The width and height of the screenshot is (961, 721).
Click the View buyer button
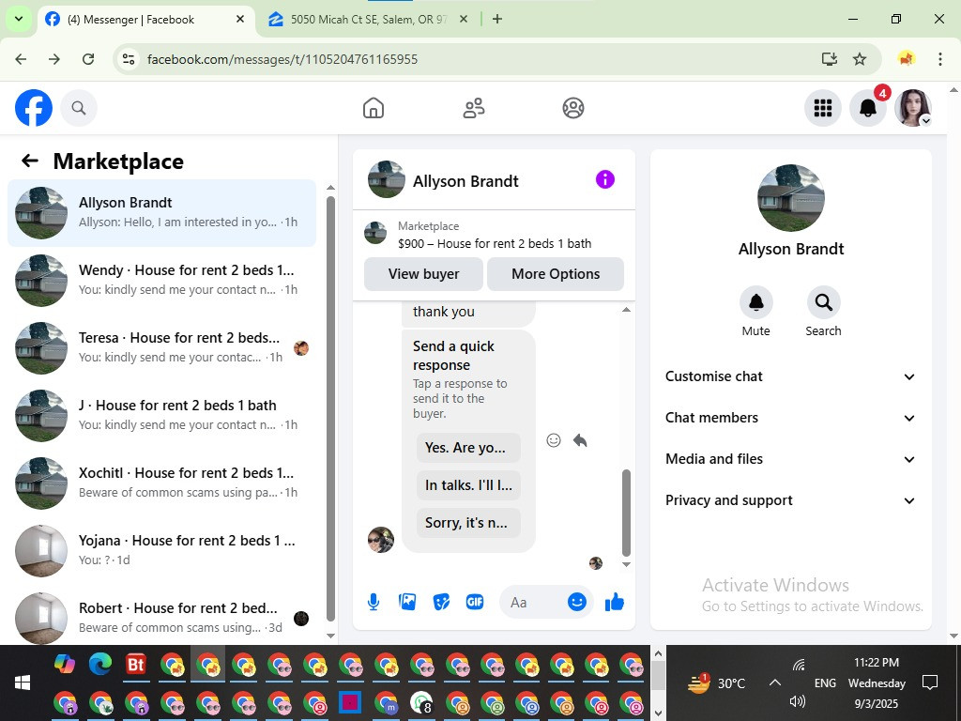(x=423, y=274)
